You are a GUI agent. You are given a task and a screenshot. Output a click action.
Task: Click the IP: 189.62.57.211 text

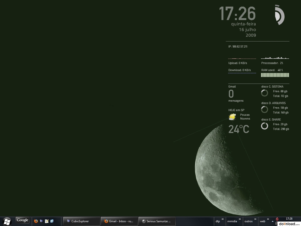238,47
